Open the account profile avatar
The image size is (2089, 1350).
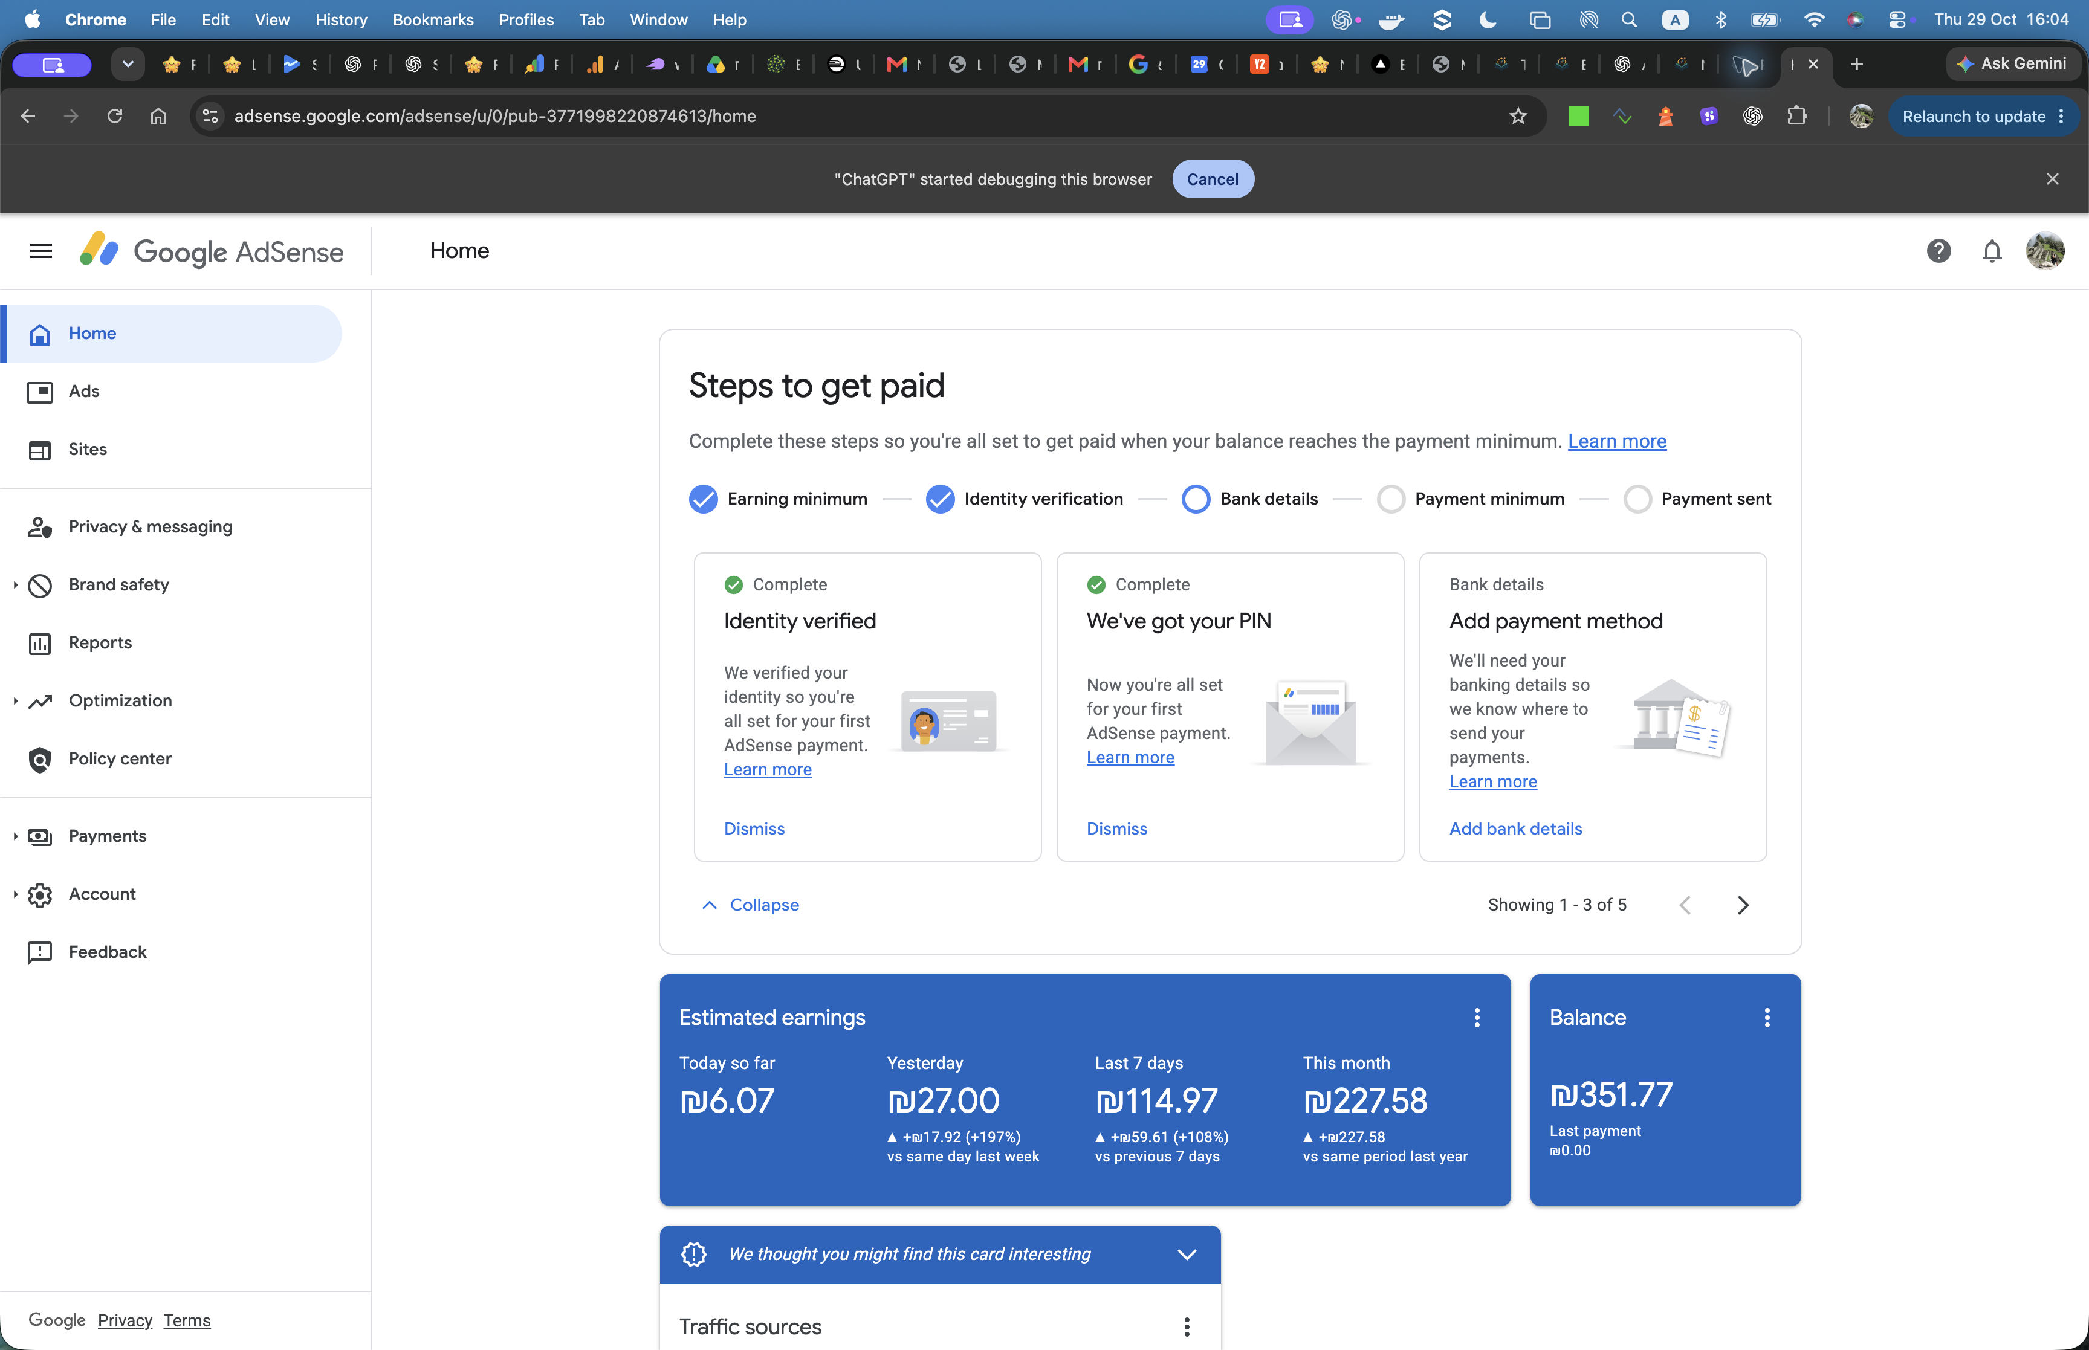click(x=2044, y=251)
